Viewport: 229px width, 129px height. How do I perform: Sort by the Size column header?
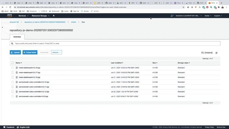pos(155,63)
